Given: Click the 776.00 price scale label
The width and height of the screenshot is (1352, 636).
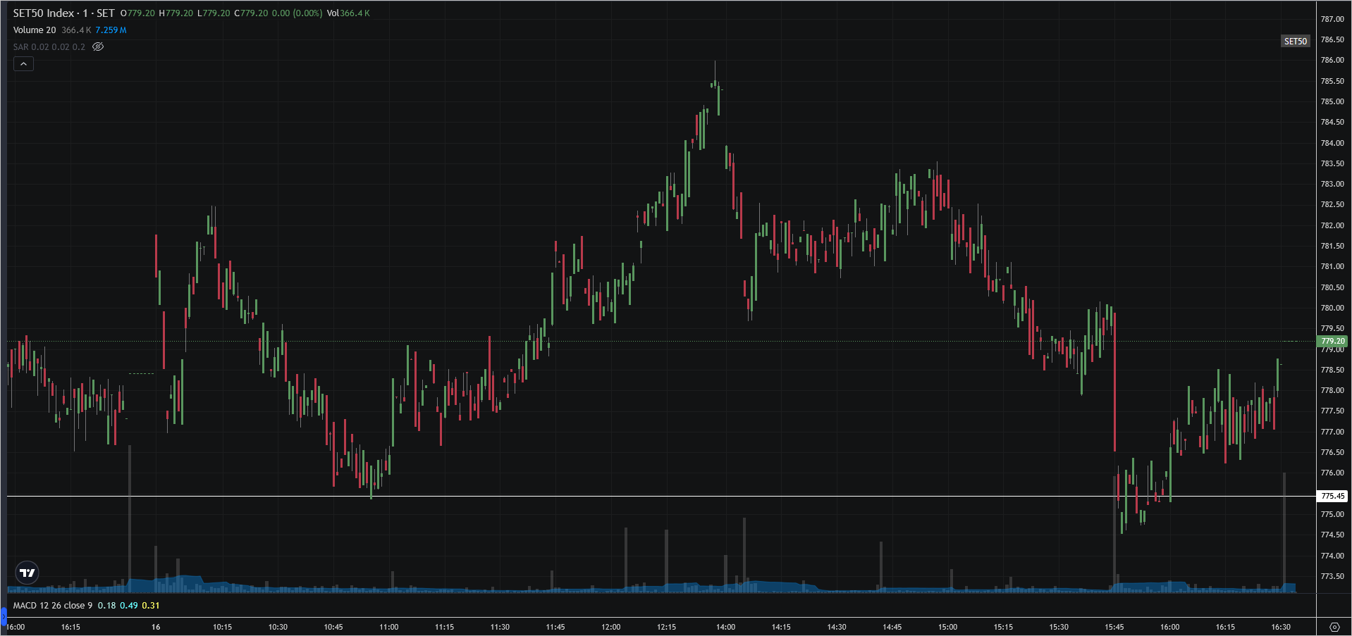Looking at the screenshot, I should coord(1332,473).
